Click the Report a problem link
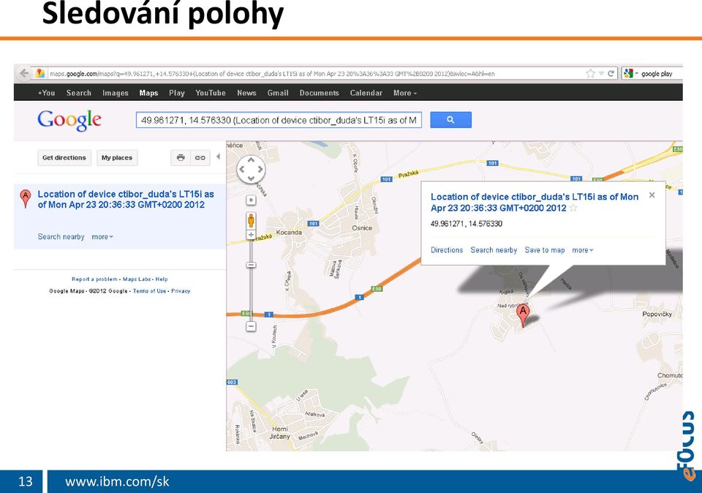 pyautogui.click(x=94, y=279)
